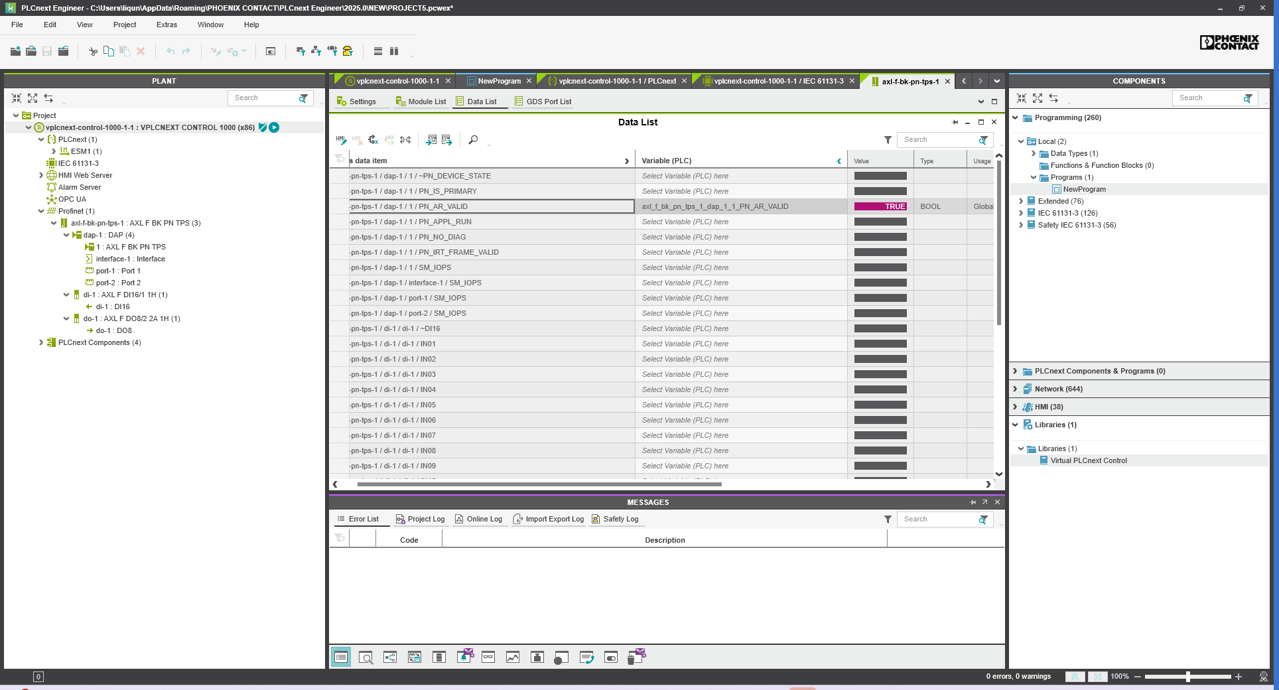This screenshot has height=690, width=1279.
Task: Toggle the switch-style window icon at bottom
Action: [x=610, y=657]
